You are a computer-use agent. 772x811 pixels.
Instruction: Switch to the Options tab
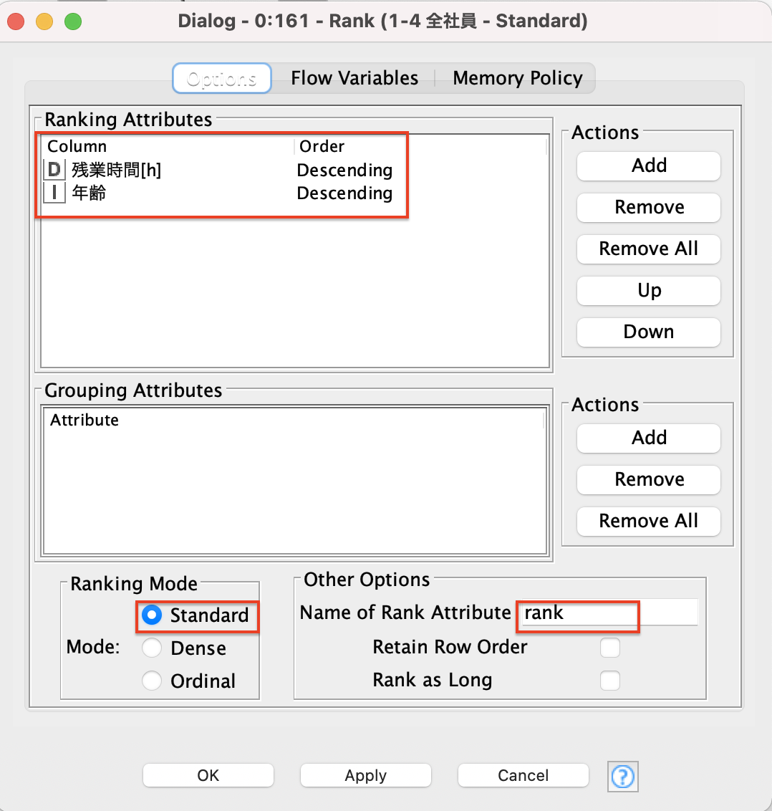222,78
